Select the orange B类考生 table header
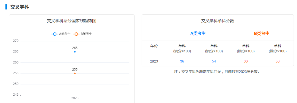The width and height of the screenshot is (297, 103). pyautogui.click(x=262, y=34)
